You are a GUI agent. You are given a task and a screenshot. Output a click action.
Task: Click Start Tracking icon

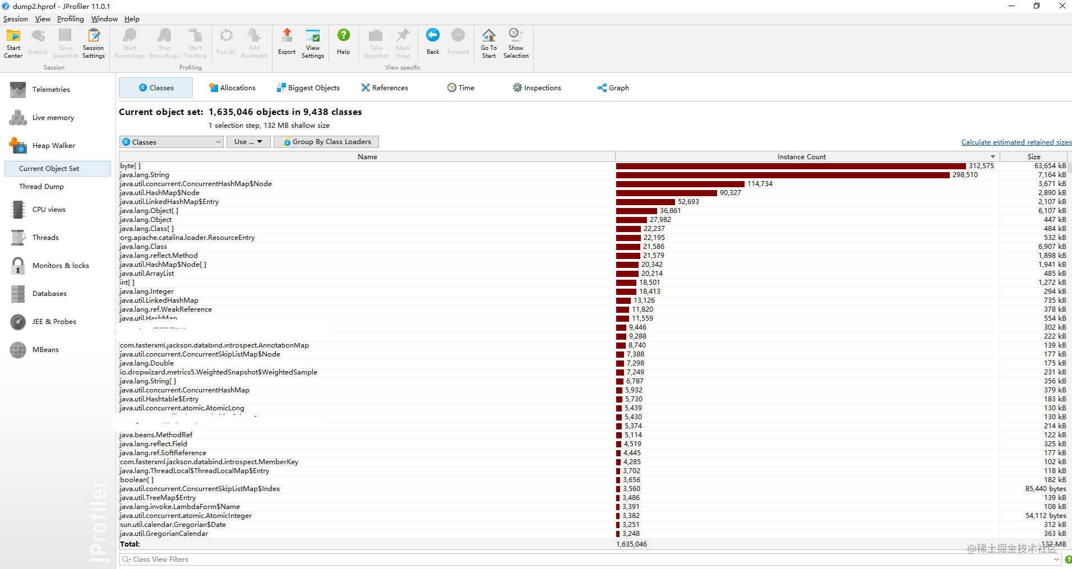click(195, 43)
